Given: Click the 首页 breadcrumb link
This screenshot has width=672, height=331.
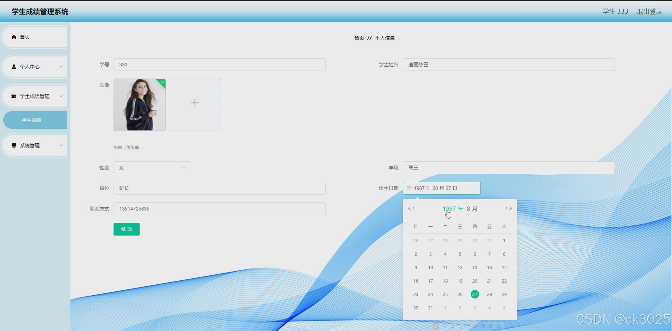Looking at the screenshot, I should tap(359, 38).
